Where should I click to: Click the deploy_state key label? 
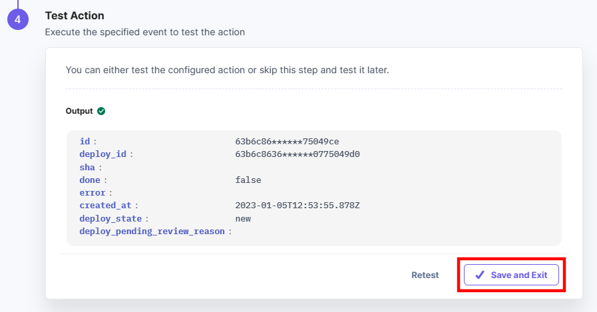(x=110, y=219)
